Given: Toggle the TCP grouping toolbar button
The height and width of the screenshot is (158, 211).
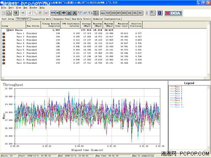Looking at the screenshot, I should [x=108, y=13].
